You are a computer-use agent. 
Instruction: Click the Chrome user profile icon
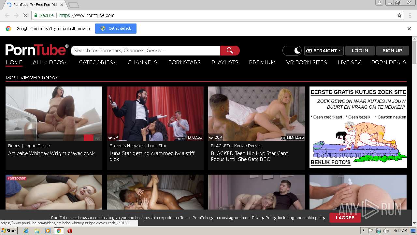coord(380,3)
